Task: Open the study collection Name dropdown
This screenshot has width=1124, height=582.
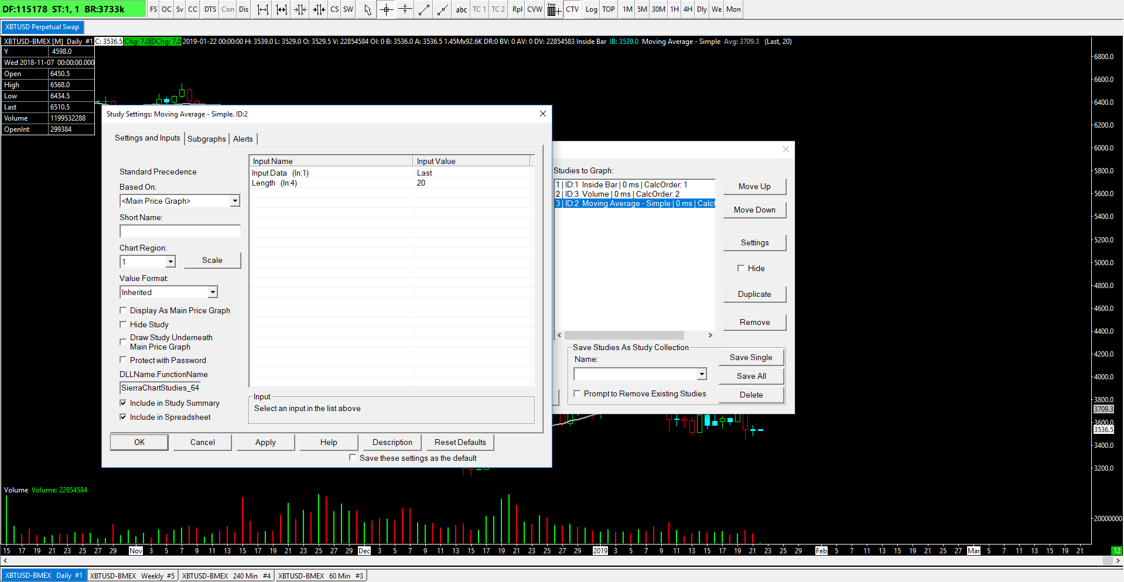Action: (702, 374)
